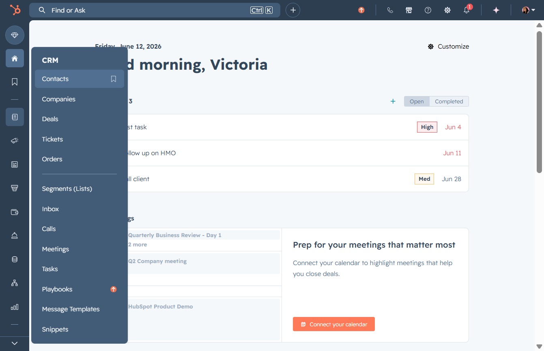The height and width of the screenshot is (351, 544).
Task: Open Playbooks in the CRM menu
Action: [80, 289]
